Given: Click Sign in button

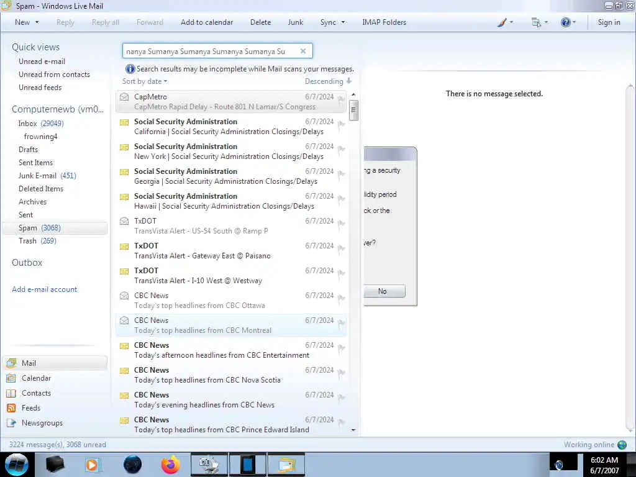Looking at the screenshot, I should pos(609,22).
